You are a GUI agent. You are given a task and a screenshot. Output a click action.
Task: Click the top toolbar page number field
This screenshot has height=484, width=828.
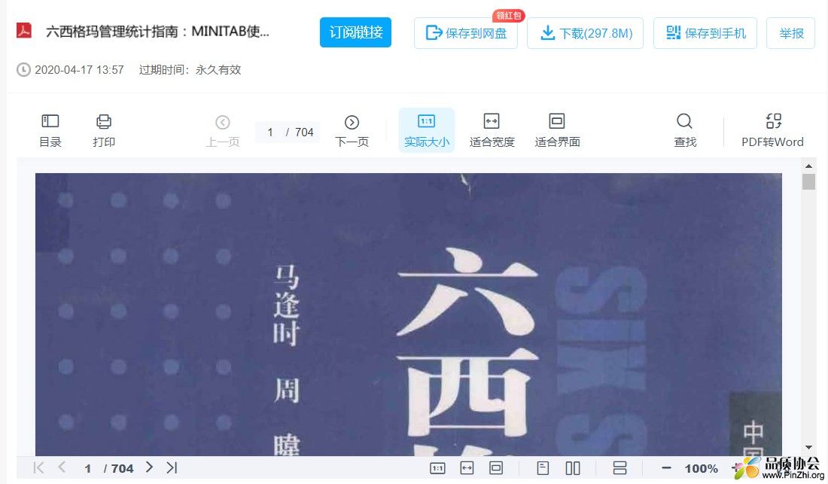(269, 132)
